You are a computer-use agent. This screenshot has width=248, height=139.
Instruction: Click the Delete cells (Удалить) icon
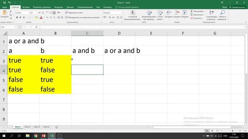point(177,13)
